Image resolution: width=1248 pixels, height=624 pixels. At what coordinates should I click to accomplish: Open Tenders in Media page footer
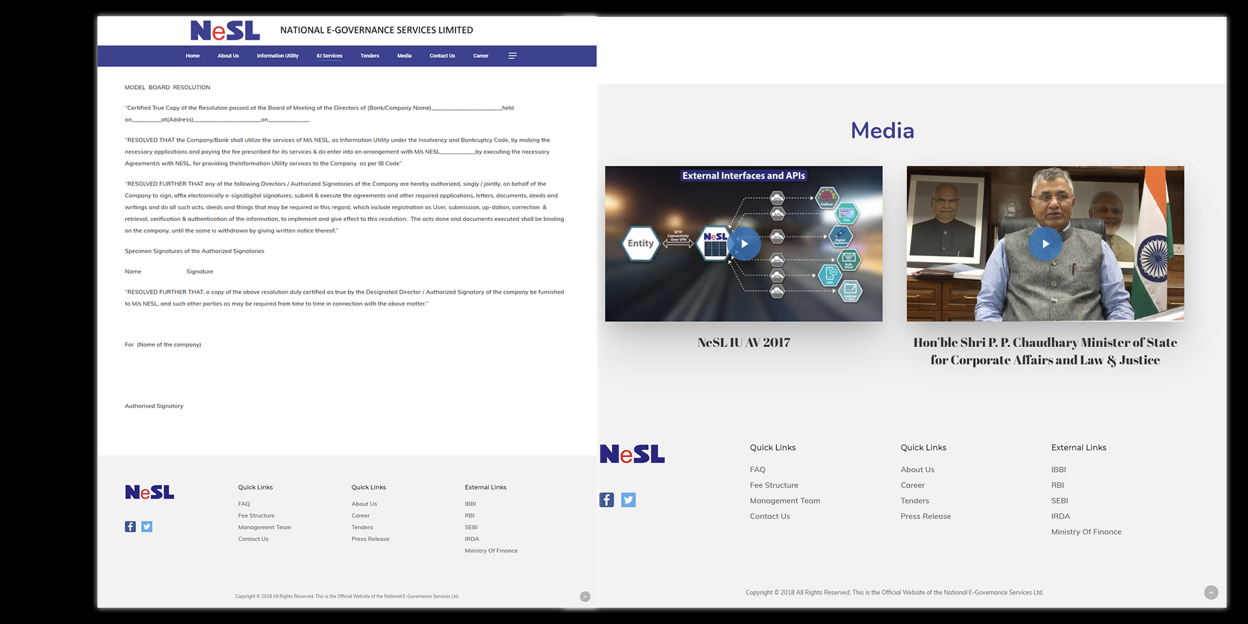(x=915, y=500)
